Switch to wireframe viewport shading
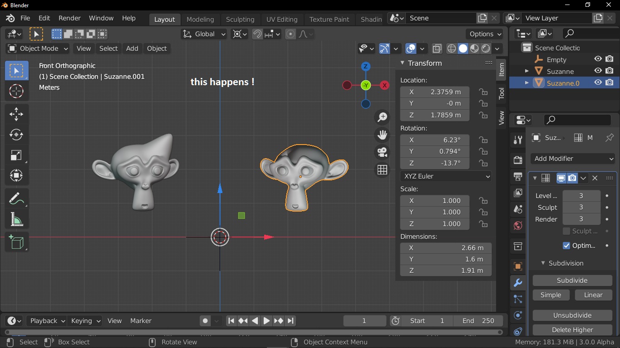The image size is (620, 348). point(452,48)
